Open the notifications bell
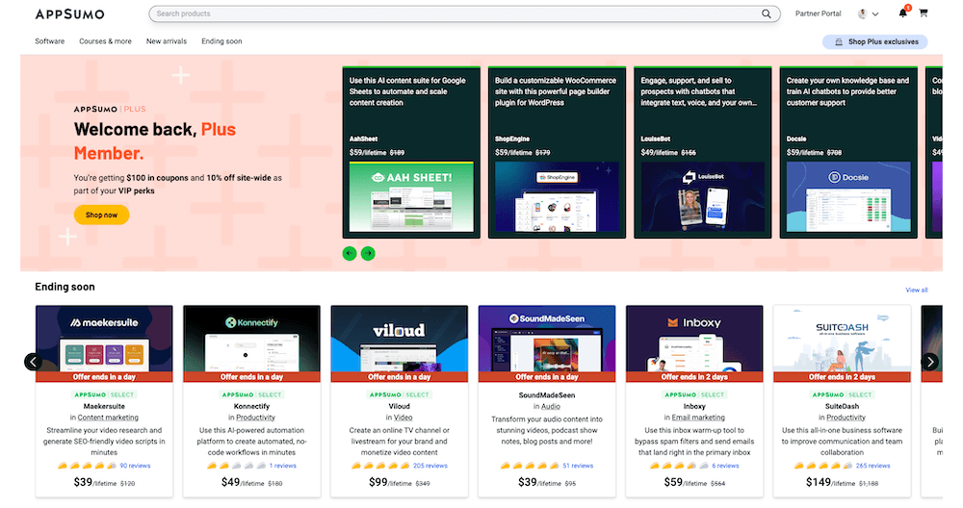This screenshot has width=963, height=508. (x=903, y=13)
